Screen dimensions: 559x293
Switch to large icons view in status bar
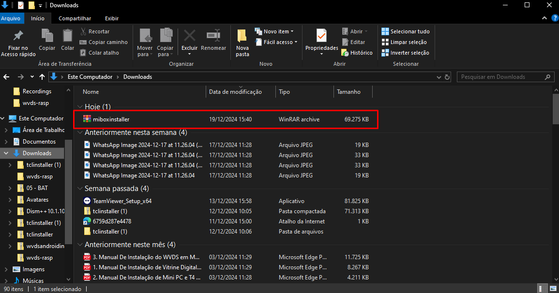tap(553, 289)
